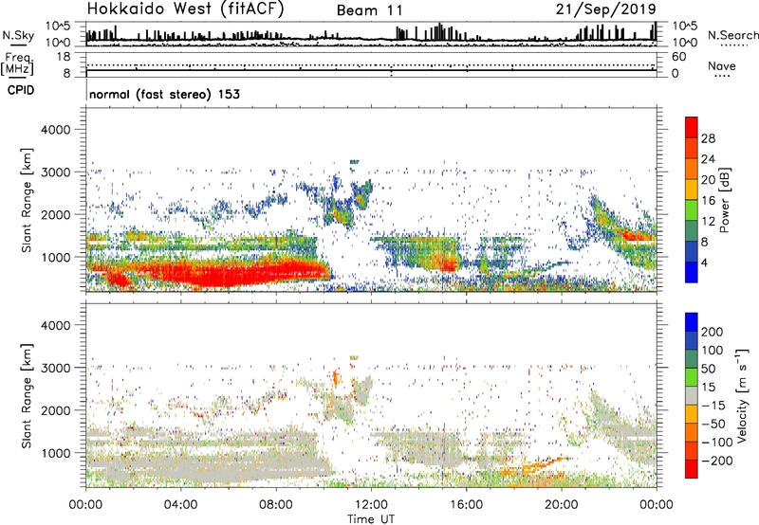Click the date '21/Sep/2019'
This screenshot has width=759, height=525.
(x=605, y=9)
